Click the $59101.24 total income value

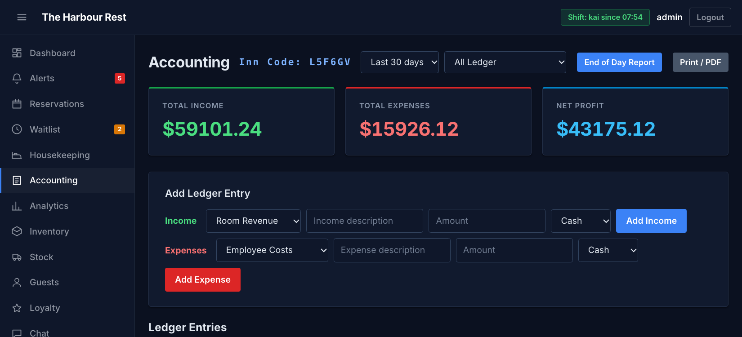pyautogui.click(x=212, y=129)
